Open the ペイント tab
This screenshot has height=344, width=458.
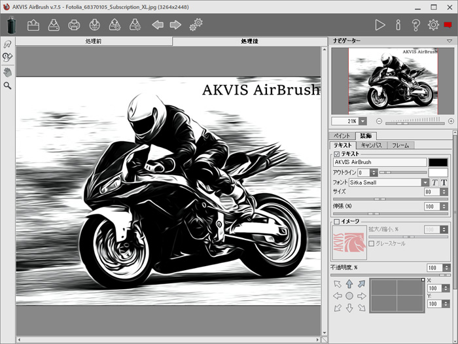coord(342,136)
